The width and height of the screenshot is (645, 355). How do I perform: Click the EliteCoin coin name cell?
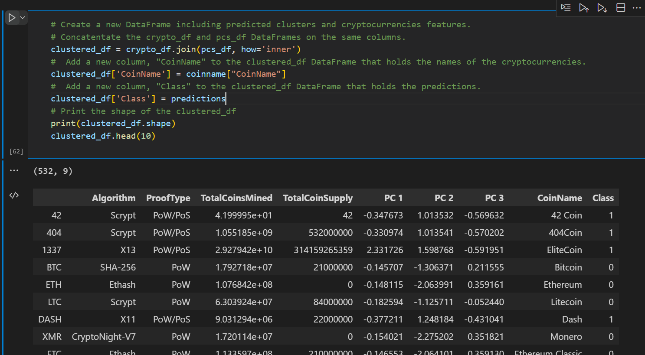pyautogui.click(x=564, y=250)
